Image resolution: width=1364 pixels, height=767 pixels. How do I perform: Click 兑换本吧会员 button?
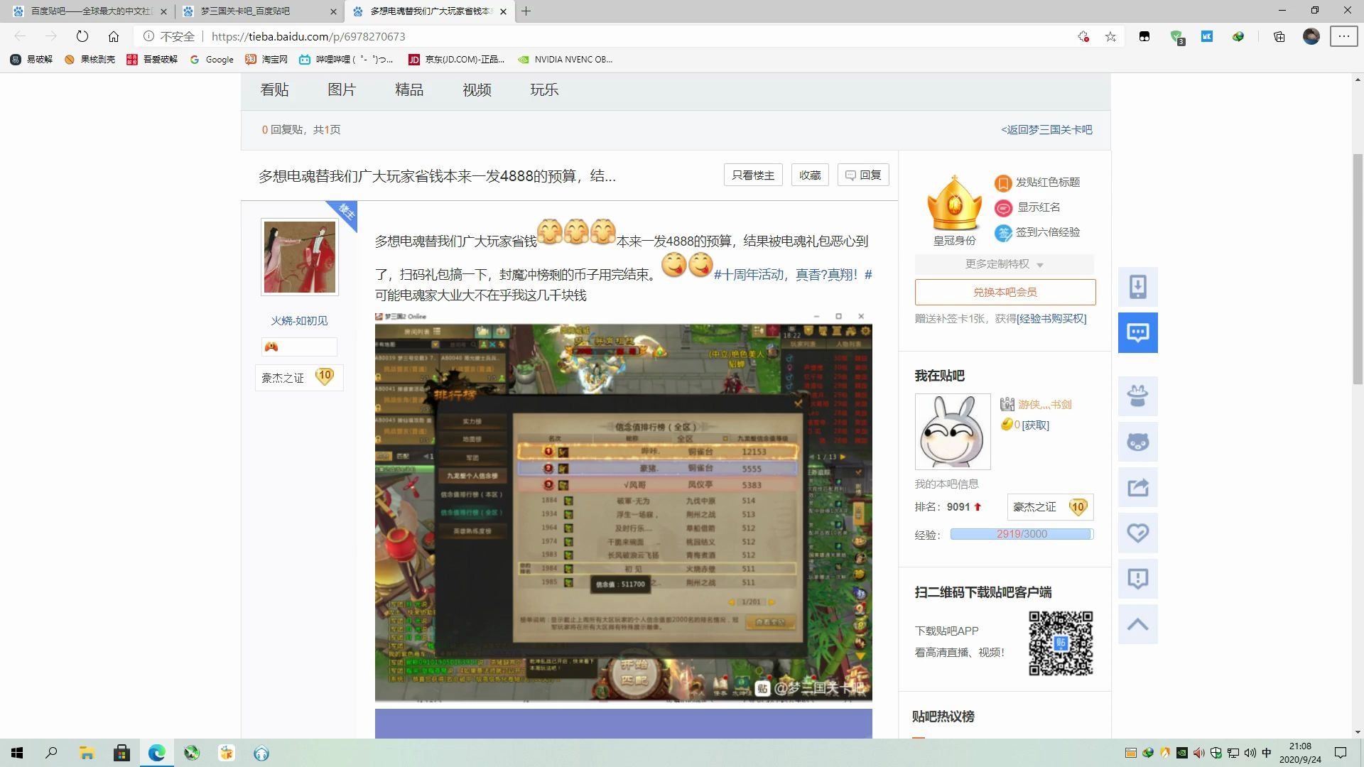1005,293
